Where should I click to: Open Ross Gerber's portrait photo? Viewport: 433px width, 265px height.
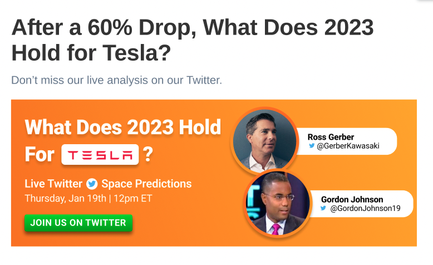point(264,141)
